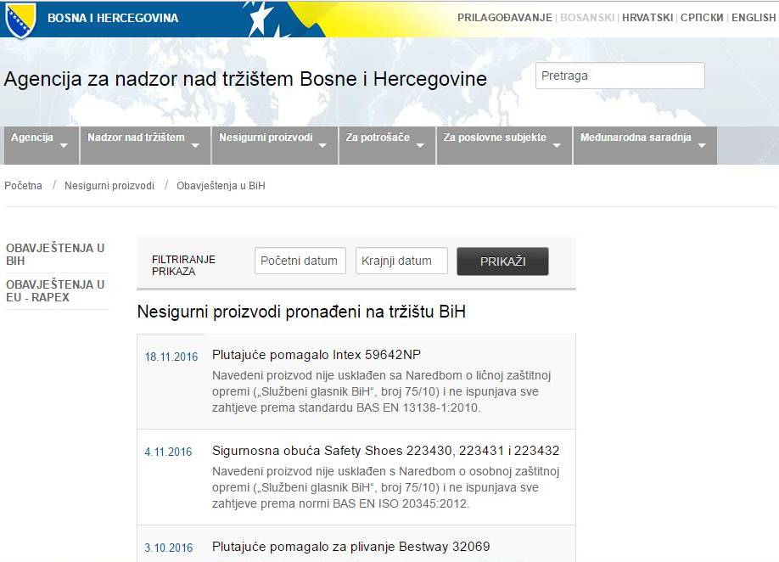Open Obavještenja u EU - RAPEX sidebar item

55,290
